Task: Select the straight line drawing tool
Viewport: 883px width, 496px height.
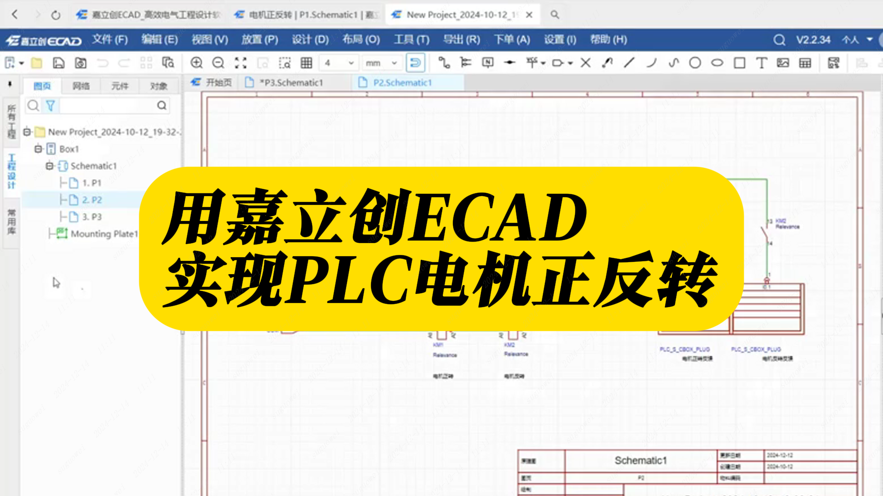Action: click(629, 63)
